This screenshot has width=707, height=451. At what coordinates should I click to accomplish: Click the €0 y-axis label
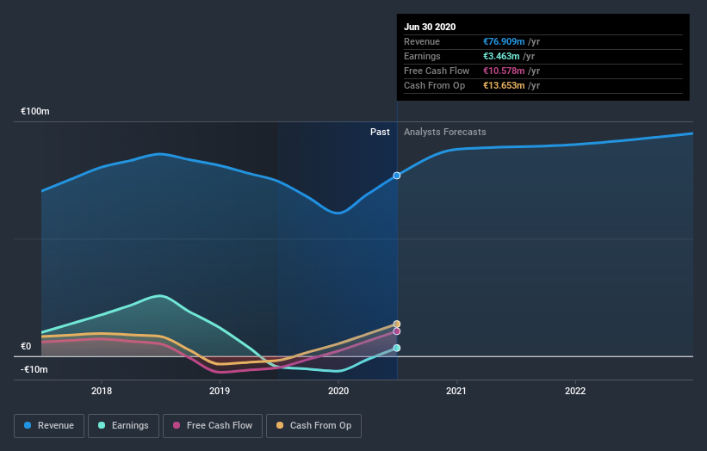click(x=26, y=347)
